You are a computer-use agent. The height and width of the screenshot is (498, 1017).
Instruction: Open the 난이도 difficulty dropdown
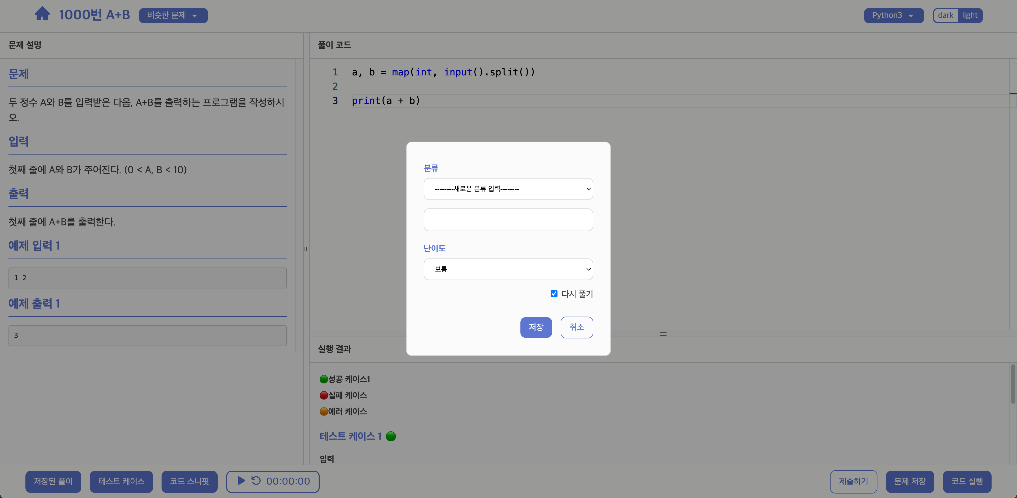click(508, 269)
